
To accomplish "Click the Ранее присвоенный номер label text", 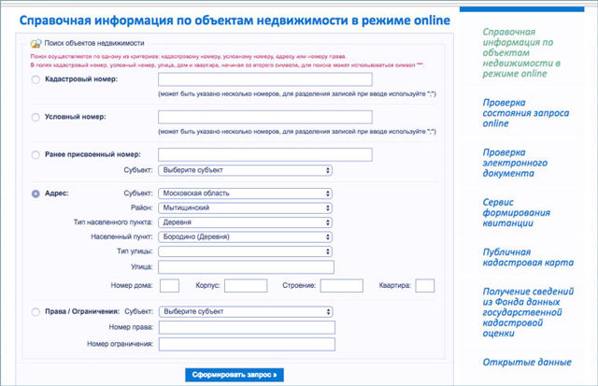I will click(93, 154).
